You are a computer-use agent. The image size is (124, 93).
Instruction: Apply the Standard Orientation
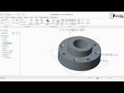(37, 22)
